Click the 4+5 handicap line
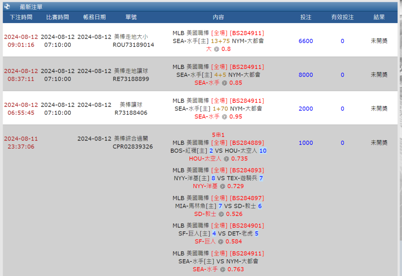 pyautogui.click(x=220, y=75)
